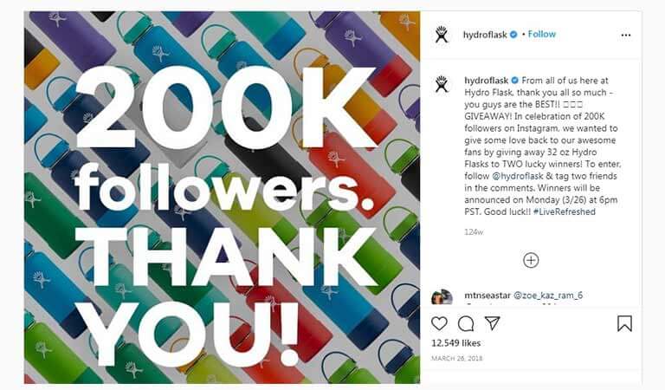
Task: Share the post via paper plane icon
Action: 492,323
